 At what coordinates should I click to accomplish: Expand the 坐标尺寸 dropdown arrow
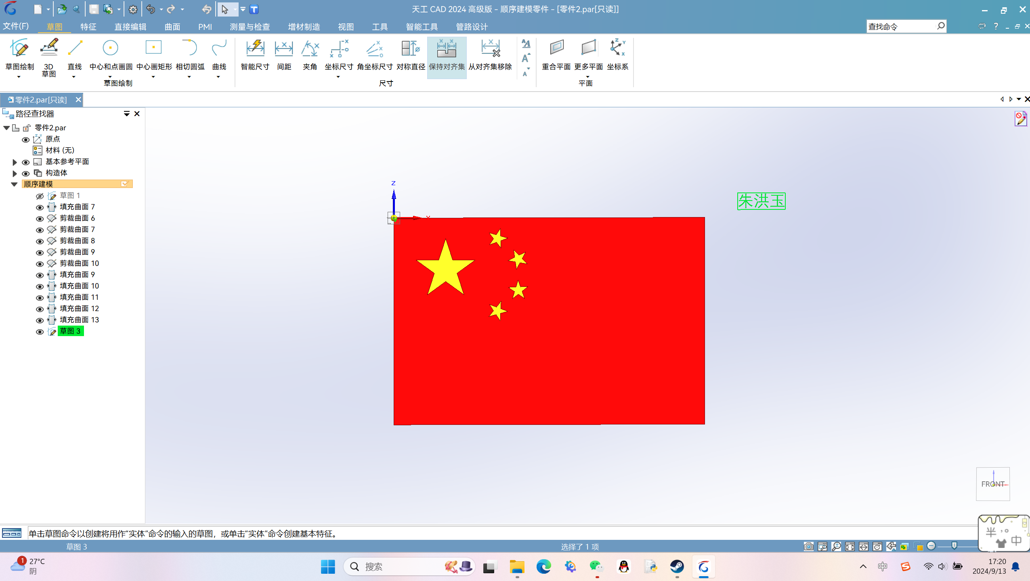point(338,77)
